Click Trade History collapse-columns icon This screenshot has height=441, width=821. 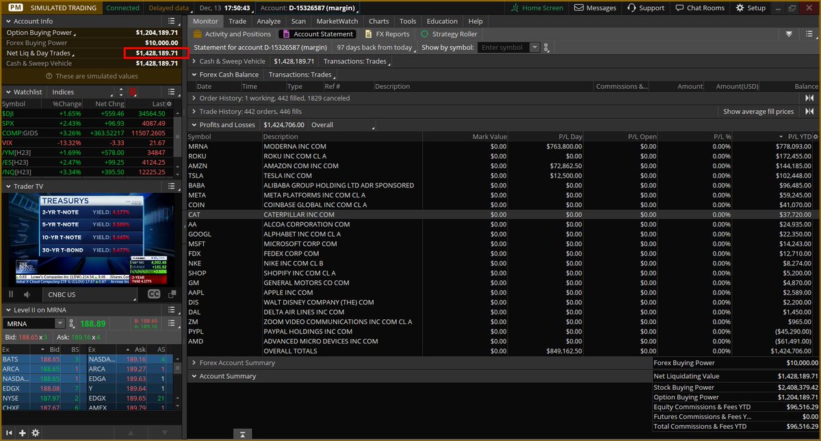[810, 111]
